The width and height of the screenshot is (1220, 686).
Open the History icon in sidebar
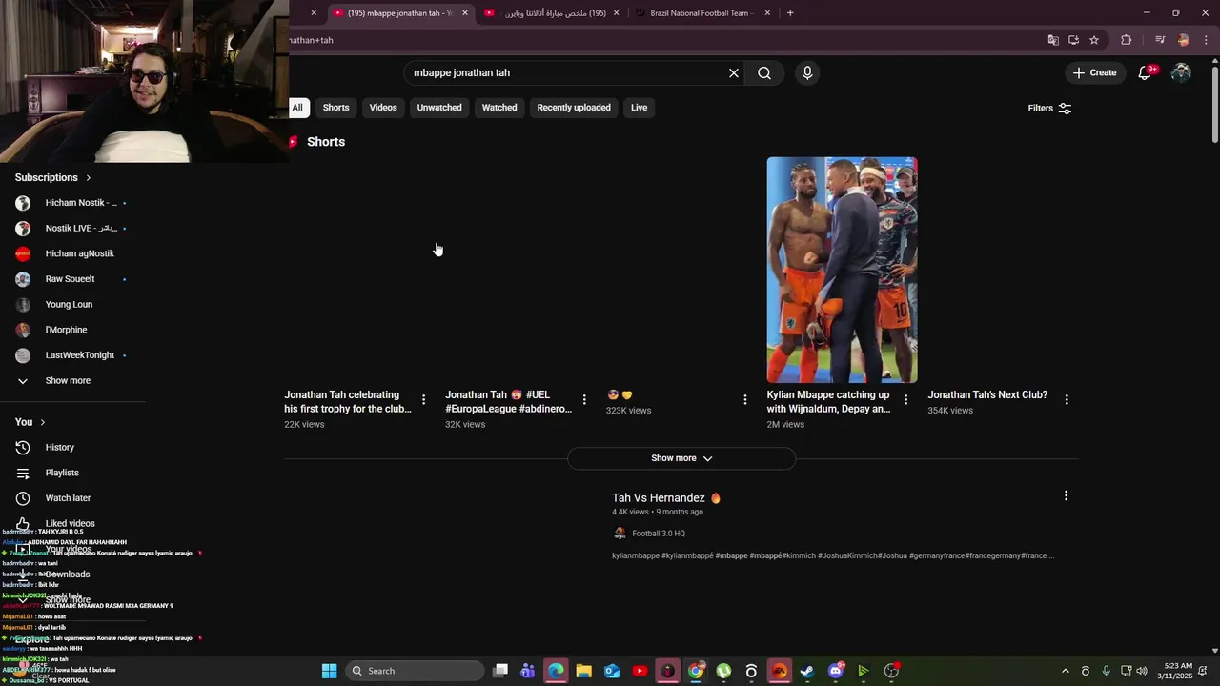(x=23, y=447)
